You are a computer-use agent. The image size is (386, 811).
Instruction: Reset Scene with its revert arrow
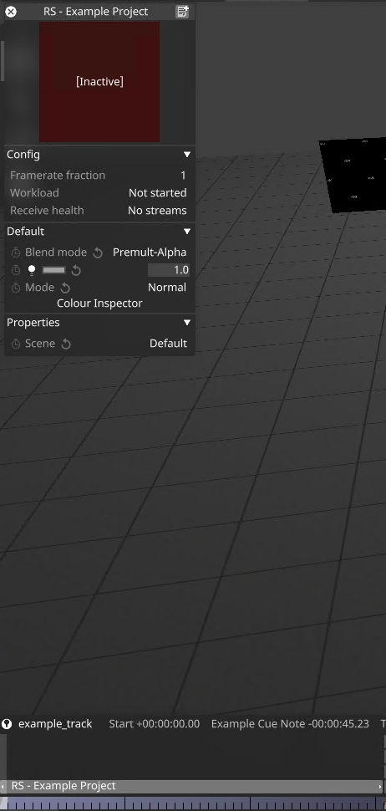66,344
